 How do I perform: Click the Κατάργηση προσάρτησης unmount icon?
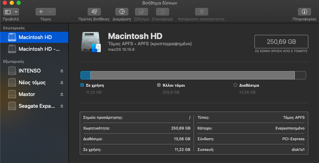tap(202, 12)
